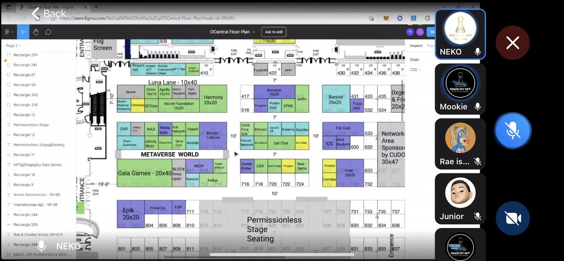Select Mookie's participant tile

(460, 89)
